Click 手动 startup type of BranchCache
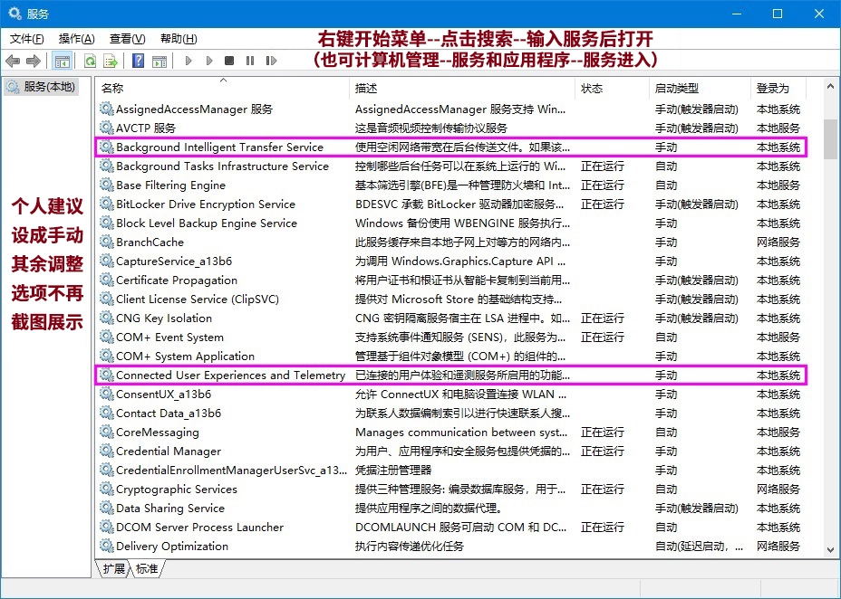 tap(665, 242)
